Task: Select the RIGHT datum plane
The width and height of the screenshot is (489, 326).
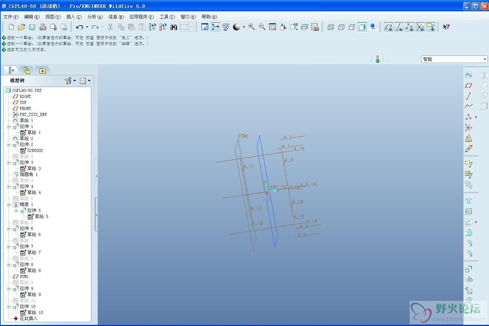Action: coord(22,96)
